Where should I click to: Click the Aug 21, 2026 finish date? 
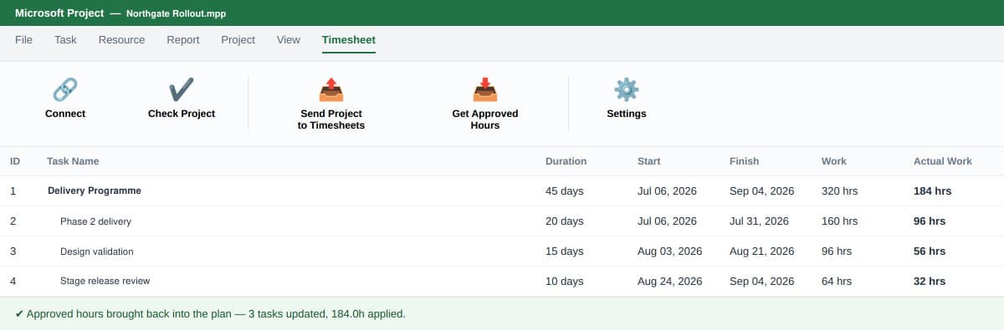(x=762, y=251)
